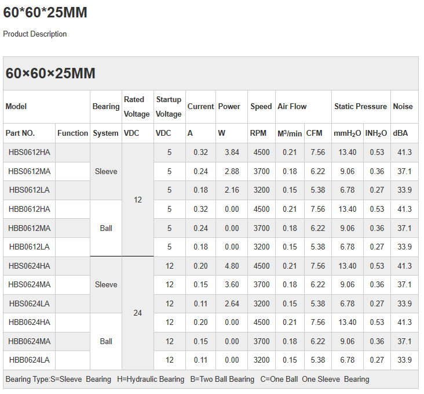Click the 4.80 power value cell
Screen dimensions: 424x394
pos(232,266)
